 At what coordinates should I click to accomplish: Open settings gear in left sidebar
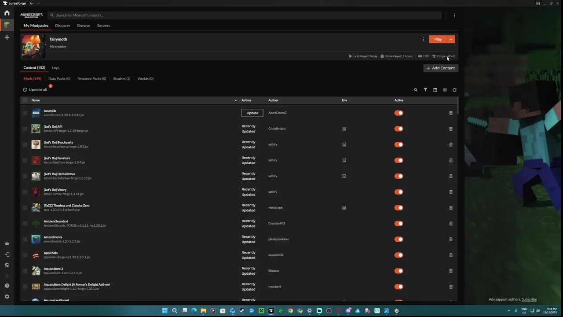coord(7,297)
